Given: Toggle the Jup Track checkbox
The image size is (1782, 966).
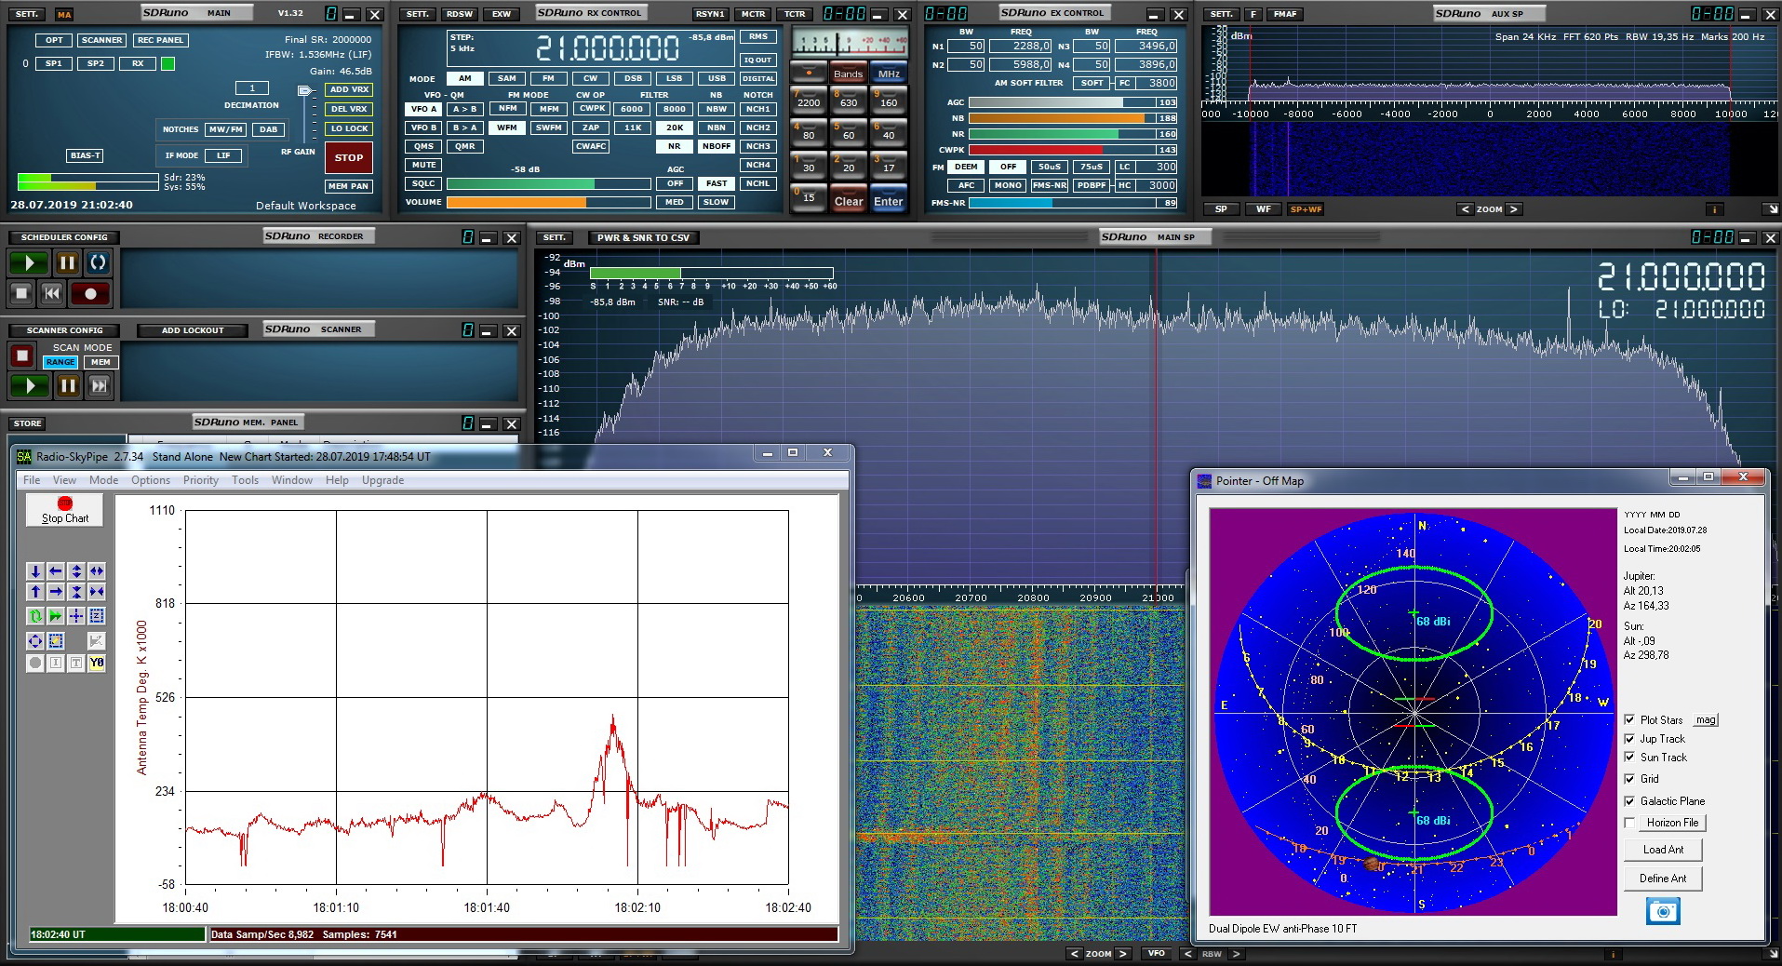Looking at the screenshot, I should 1629,738.
